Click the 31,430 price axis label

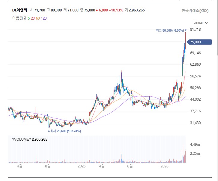195,123
